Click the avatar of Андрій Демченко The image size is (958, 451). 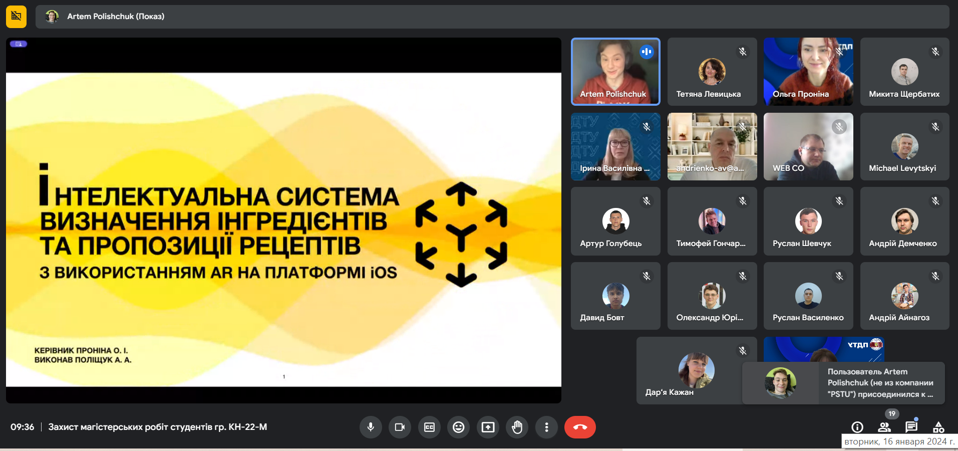[x=904, y=221]
